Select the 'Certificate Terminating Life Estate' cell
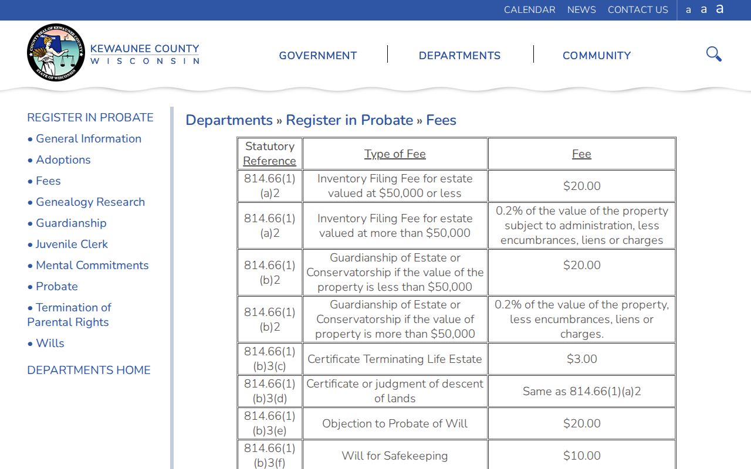This screenshot has height=469, width=751. 395,359
